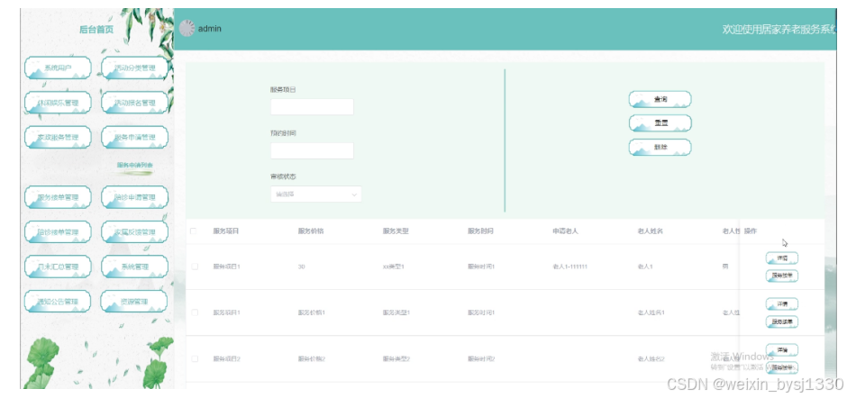Click 服务接单 for the 老人姓名1 row
The height and width of the screenshot is (398, 847).
pyautogui.click(x=781, y=321)
